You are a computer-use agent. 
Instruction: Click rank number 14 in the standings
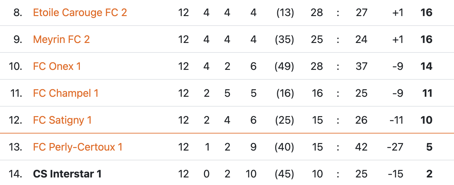(15, 174)
